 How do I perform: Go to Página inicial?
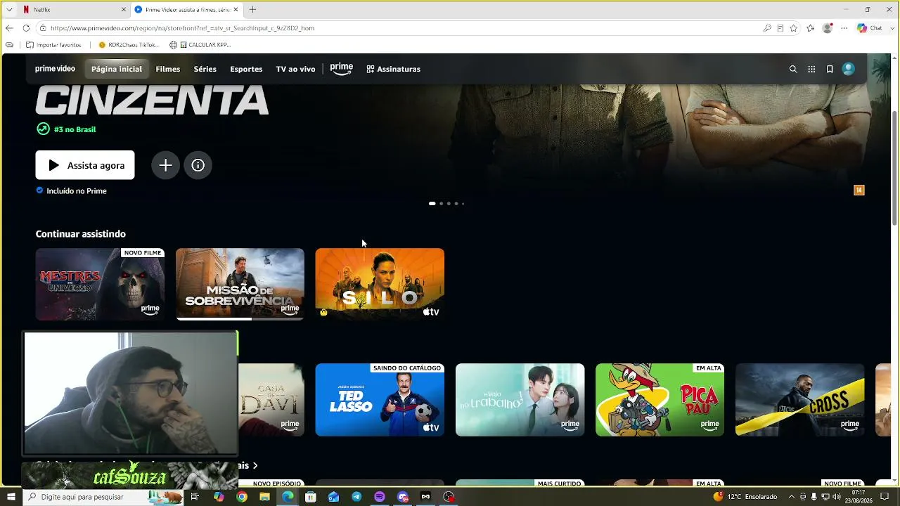(x=117, y=69)
